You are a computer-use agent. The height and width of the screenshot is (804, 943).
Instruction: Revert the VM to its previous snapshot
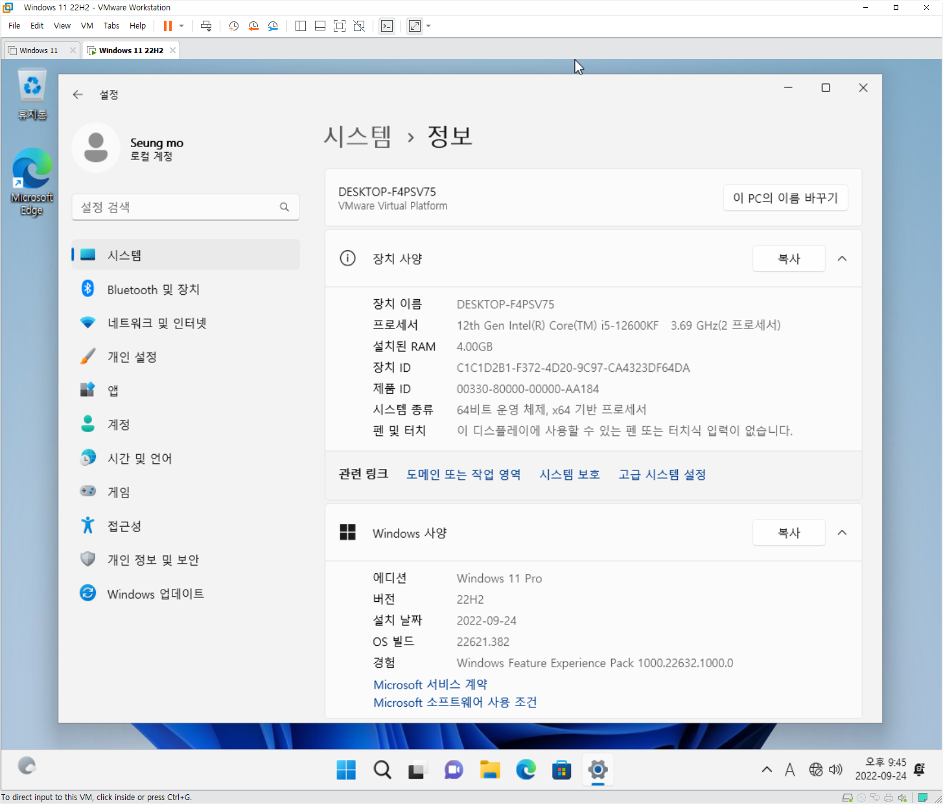[x=253, y=26]
